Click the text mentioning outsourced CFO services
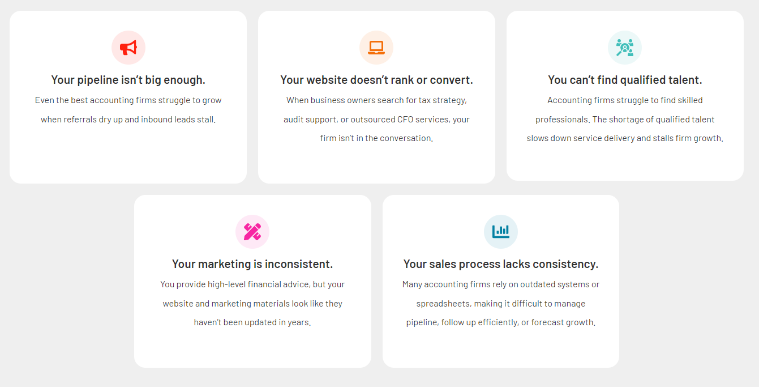Screen dimensions: 759x387 tap(376, 120)
